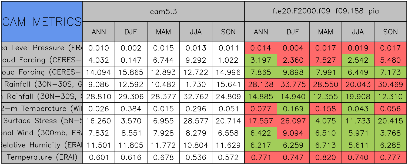
Task: Click the ANN header under cam5.3
Action: tap(99, 32)
